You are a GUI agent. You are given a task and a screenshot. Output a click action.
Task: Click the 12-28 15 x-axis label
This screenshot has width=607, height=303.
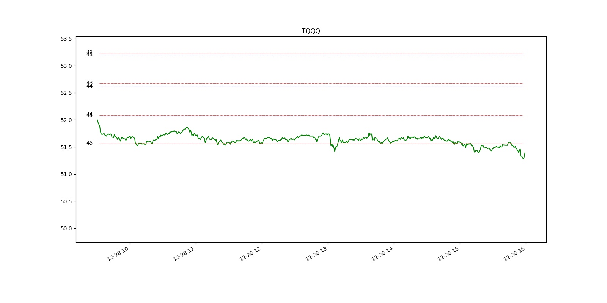click(449, 253)
